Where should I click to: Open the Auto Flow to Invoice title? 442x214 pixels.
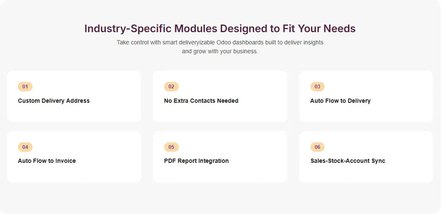tap(47, 161)
